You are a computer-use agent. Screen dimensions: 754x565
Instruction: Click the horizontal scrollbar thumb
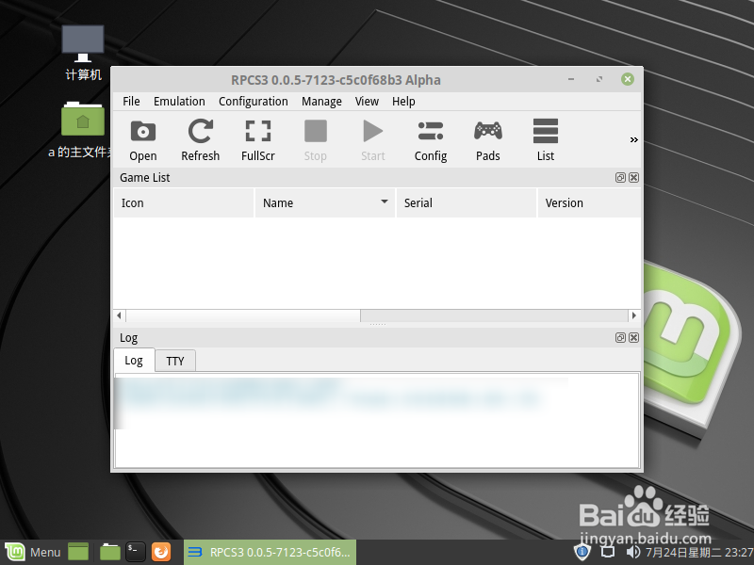coord(243,315)
